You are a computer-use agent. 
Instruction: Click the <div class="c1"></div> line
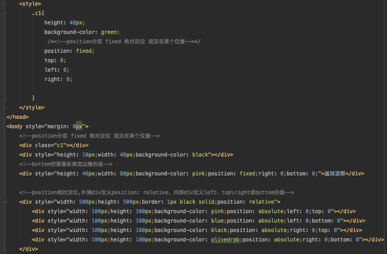tap(54, 145)
